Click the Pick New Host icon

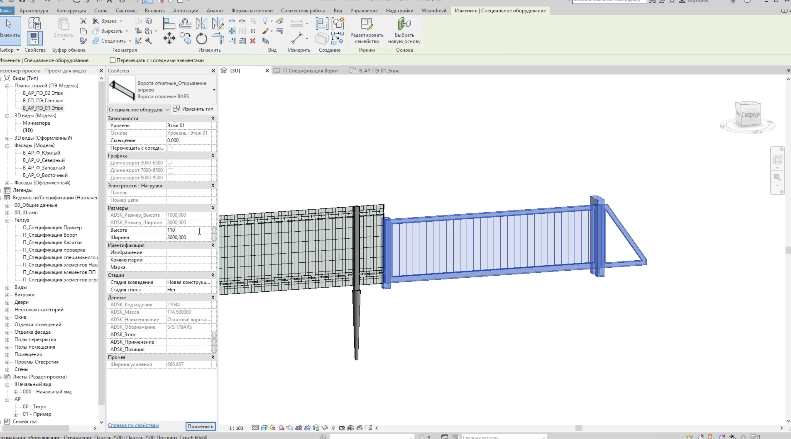click(404, 24)
